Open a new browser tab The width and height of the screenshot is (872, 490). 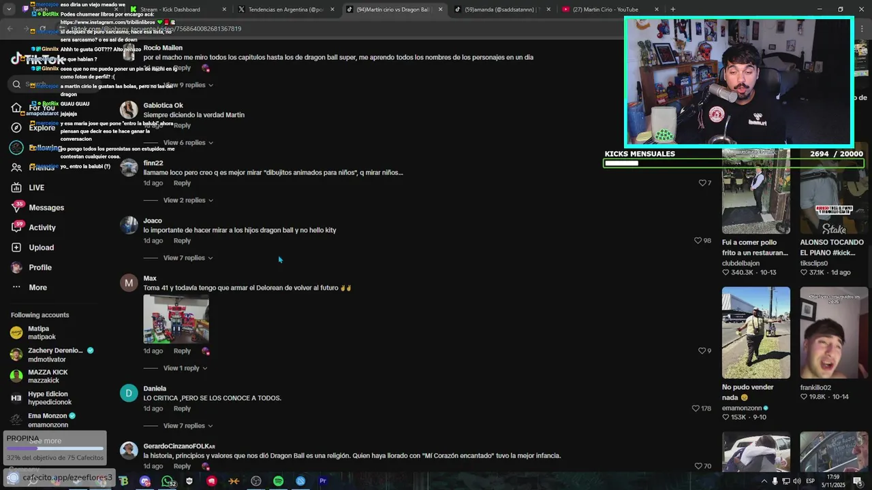point(672,10)
